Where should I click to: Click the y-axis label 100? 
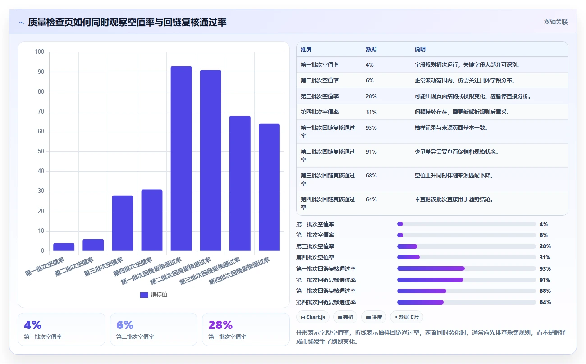coord(39,52)
